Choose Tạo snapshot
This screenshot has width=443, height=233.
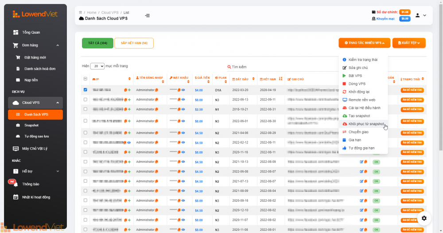tap(363, 116)
